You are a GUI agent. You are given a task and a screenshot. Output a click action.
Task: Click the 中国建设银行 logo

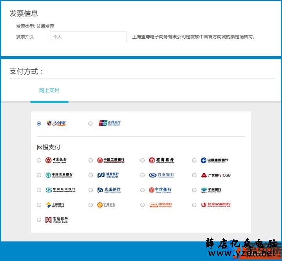coord(215,160)
